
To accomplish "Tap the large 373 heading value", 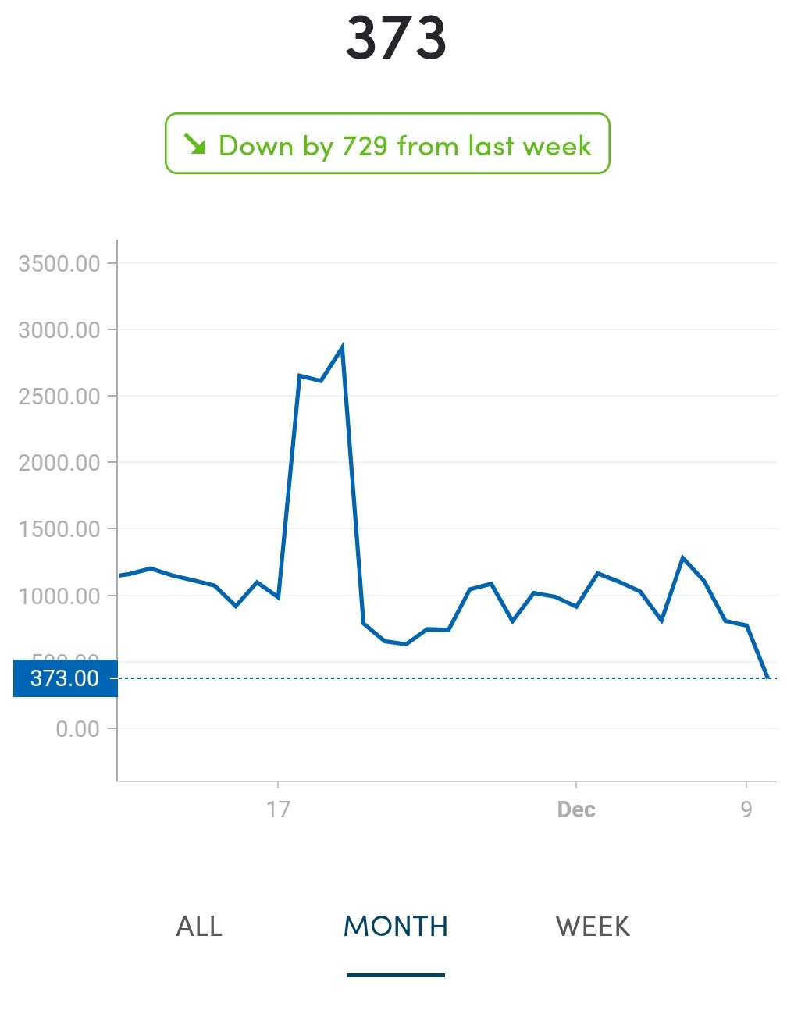I will pos(396,37).
